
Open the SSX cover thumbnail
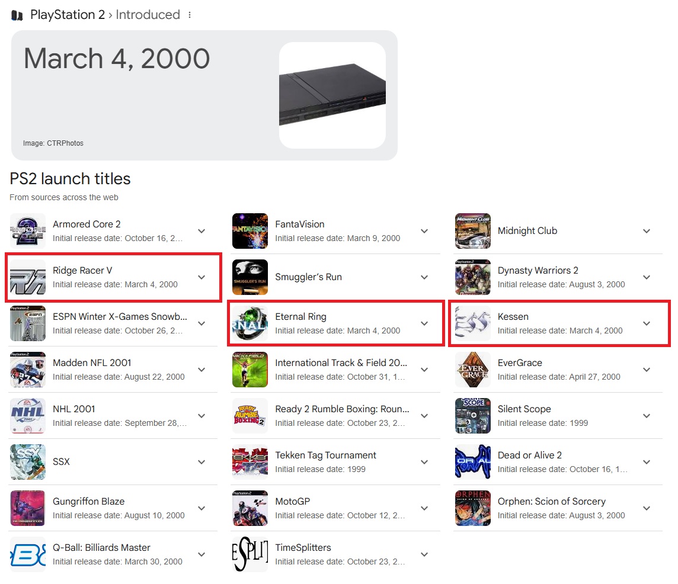pos(28,462)
